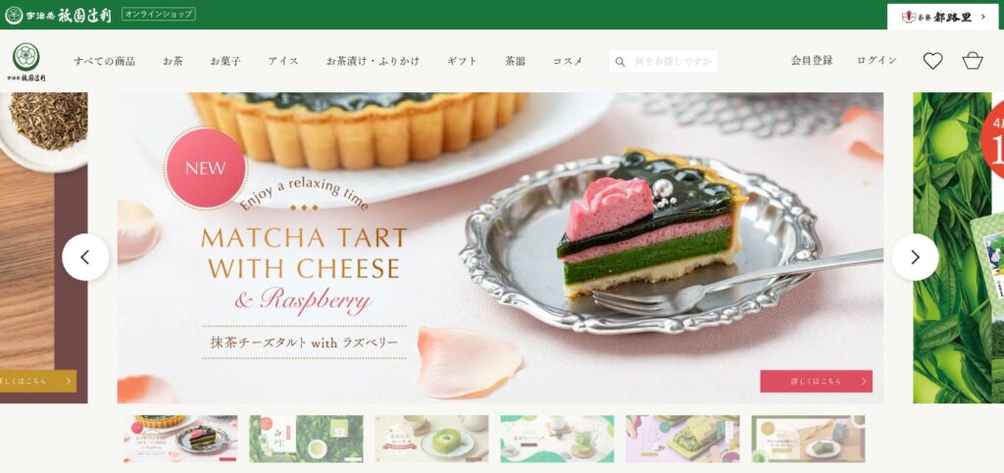The width and height of the screenshot is (1004, 473).
Task: Click header brand logo in green bar
Action: click(x=58, y=15)
